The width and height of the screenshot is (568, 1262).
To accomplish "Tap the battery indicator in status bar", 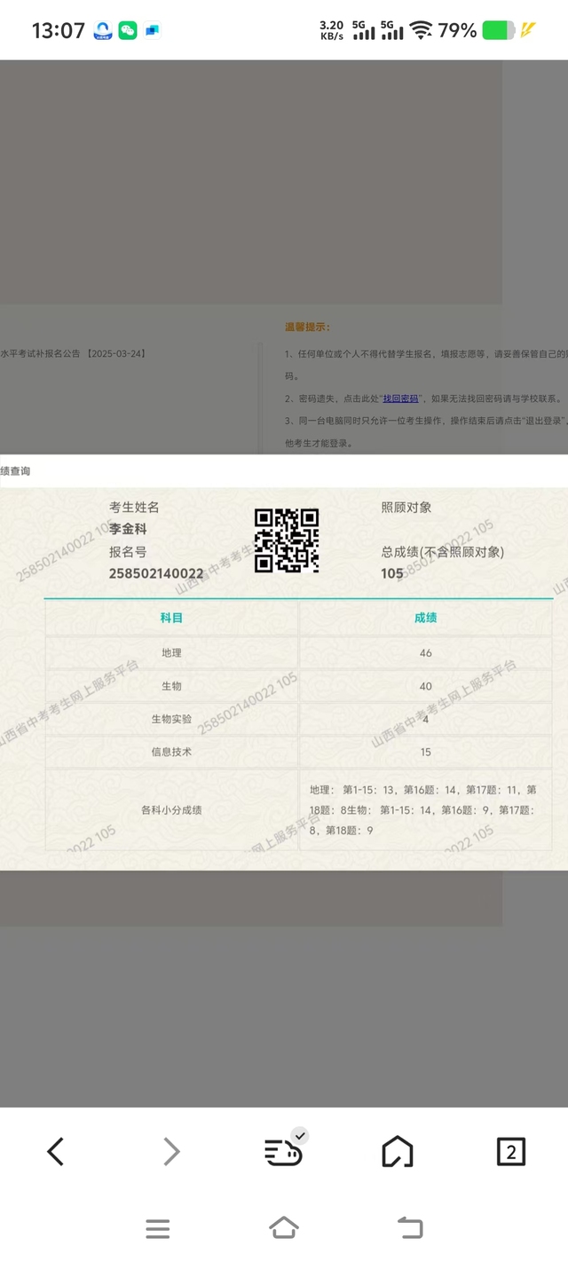I will [x=498, y=30].
